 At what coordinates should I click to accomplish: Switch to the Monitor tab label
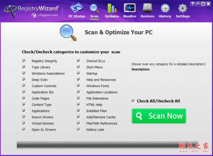[130, 16]
